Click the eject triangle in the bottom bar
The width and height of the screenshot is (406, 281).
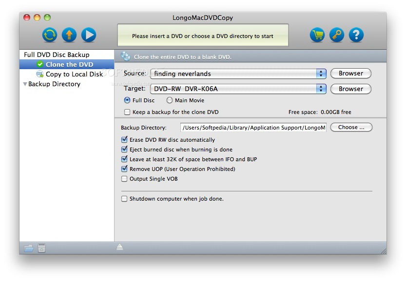coord(119,247)
